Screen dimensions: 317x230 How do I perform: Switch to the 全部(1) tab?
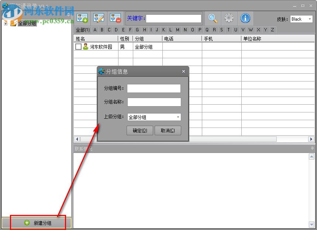(82, 30)
